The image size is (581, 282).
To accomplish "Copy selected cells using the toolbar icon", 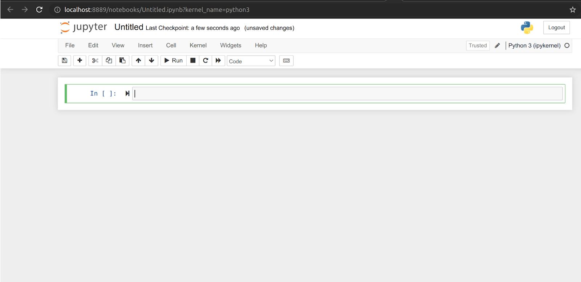I will (109, 61).
